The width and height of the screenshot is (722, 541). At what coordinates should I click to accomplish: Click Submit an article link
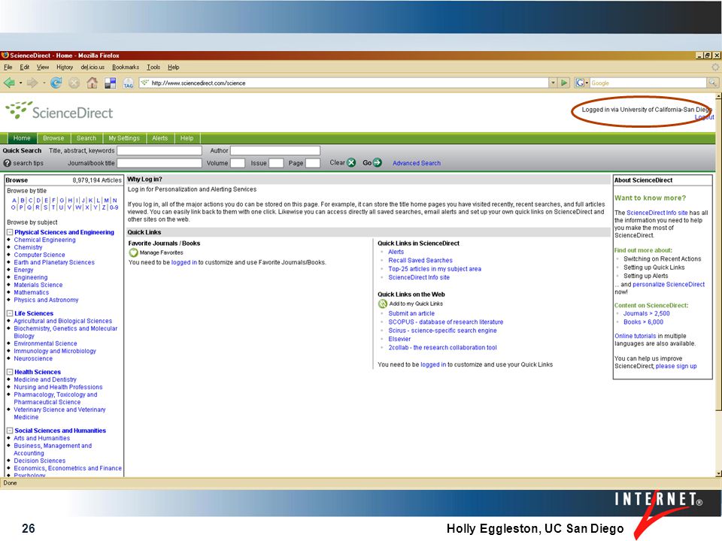[x=411, y=314]
